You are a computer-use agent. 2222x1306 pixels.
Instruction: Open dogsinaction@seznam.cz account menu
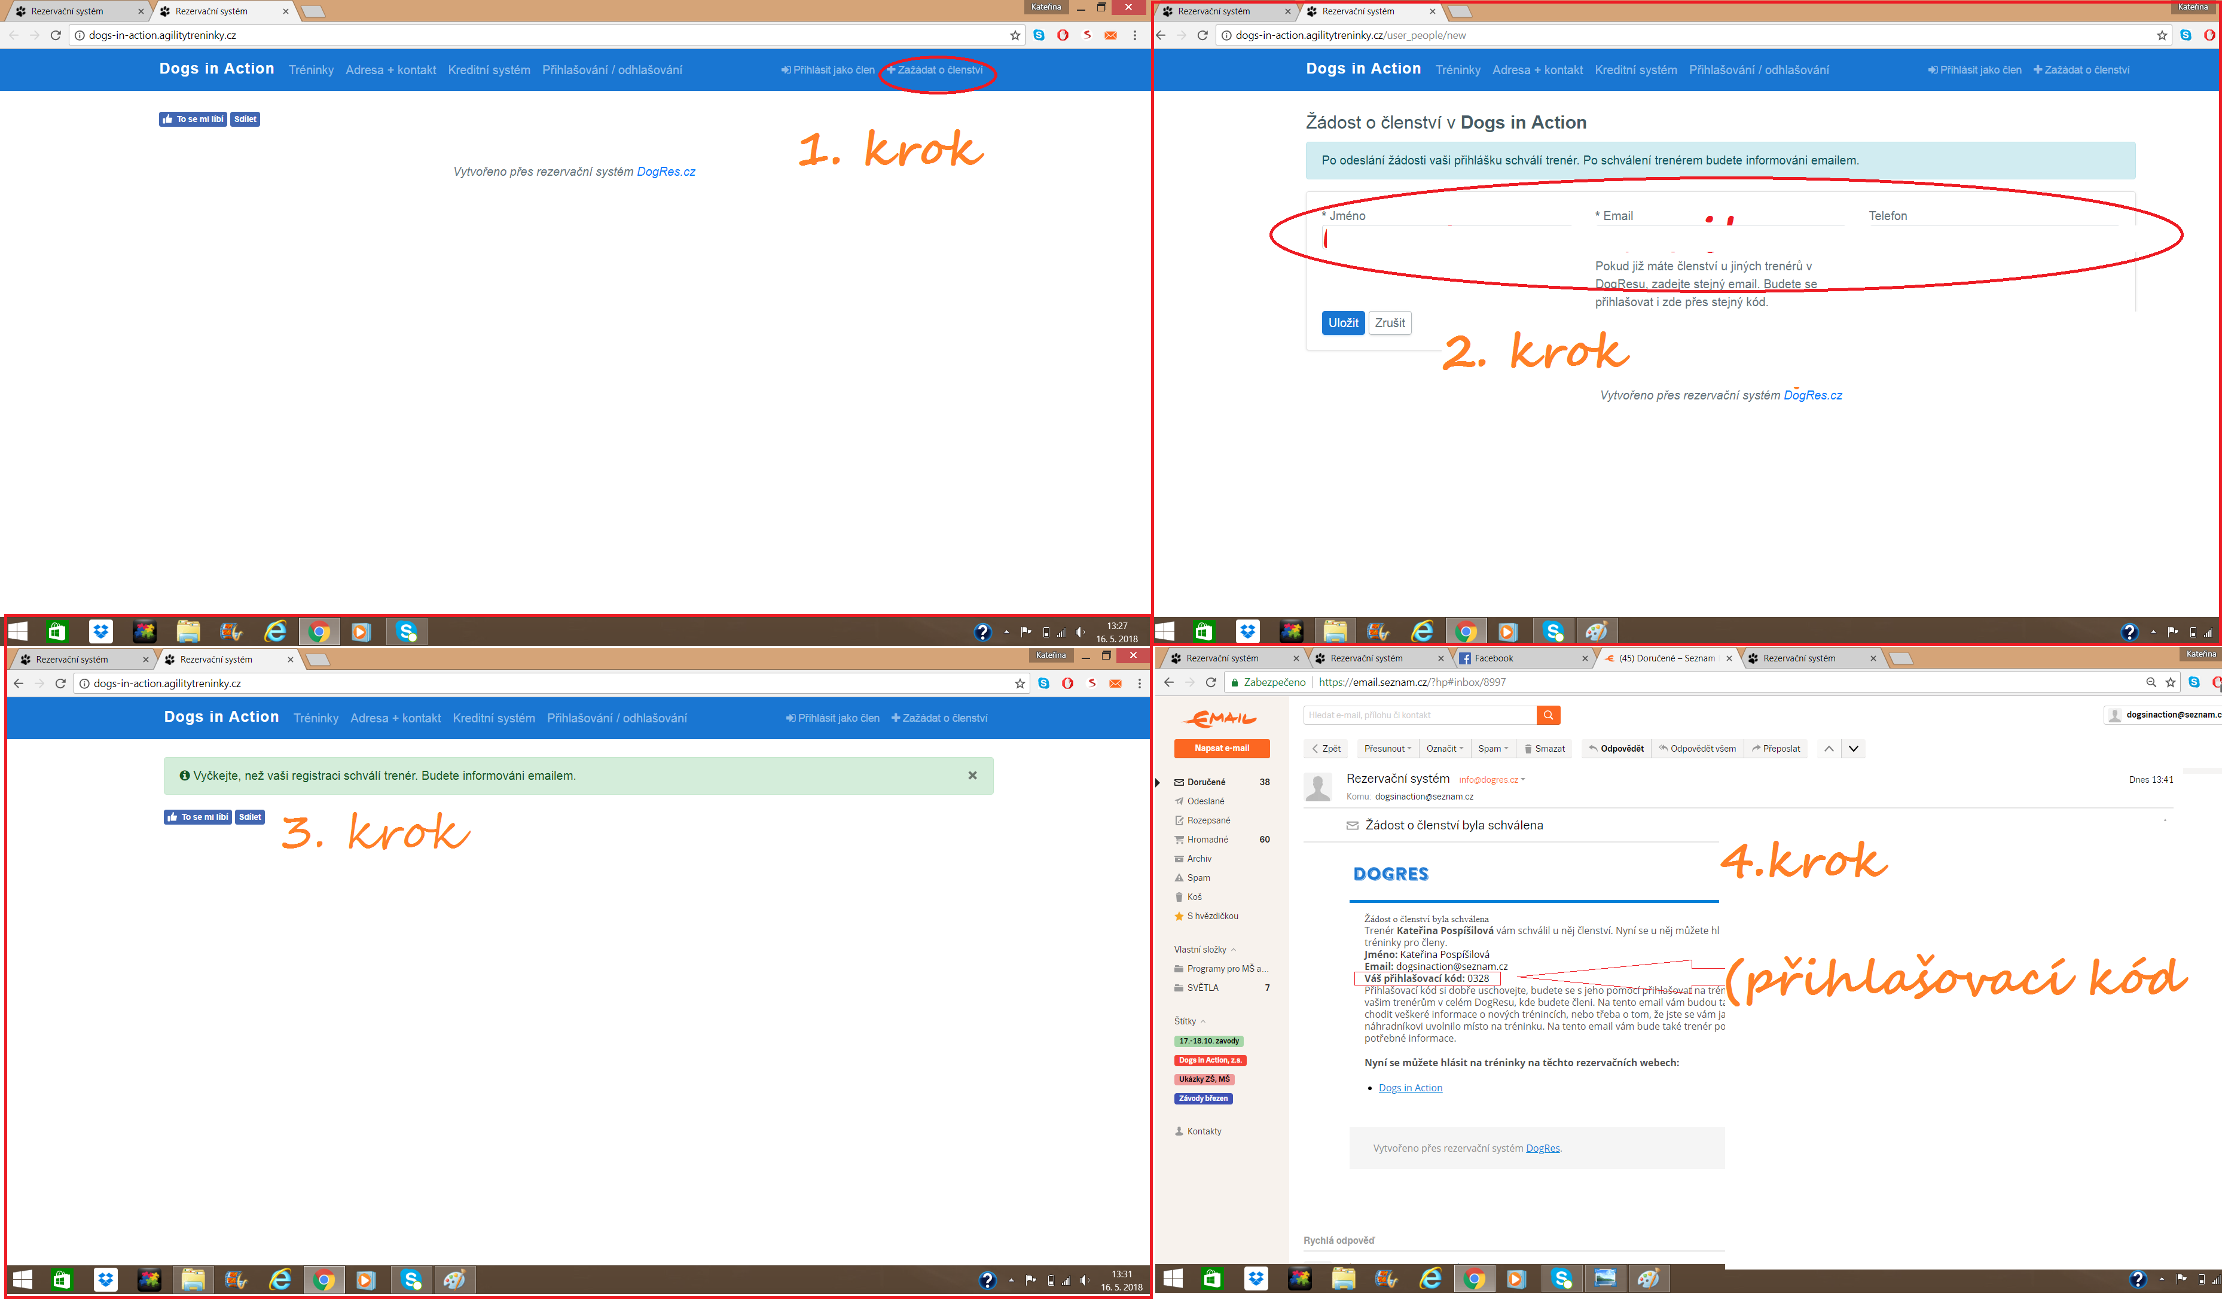[x=2163, y=715]
